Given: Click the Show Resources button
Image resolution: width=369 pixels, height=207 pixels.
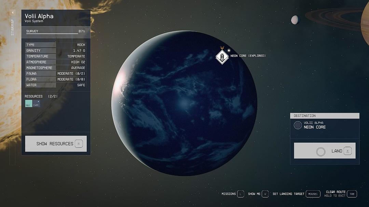Looking at the screenshot, I should [x=56, y=144].
